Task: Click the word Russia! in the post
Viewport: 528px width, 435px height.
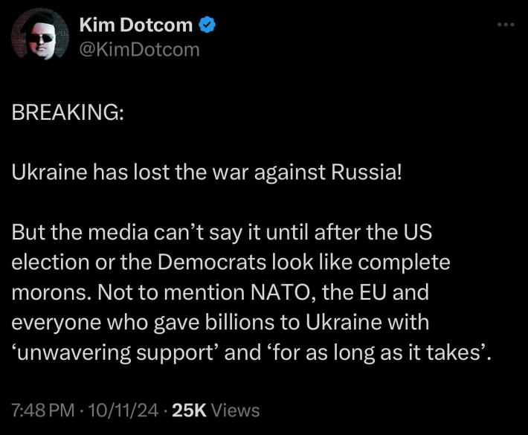Action: pyautogui.click(x=367, y=173)
